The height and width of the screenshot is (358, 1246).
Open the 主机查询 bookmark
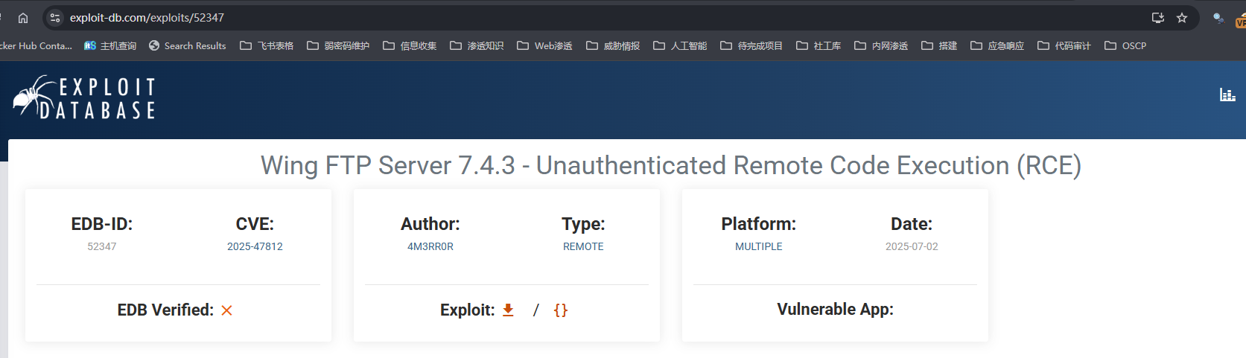tap(110, 45)
